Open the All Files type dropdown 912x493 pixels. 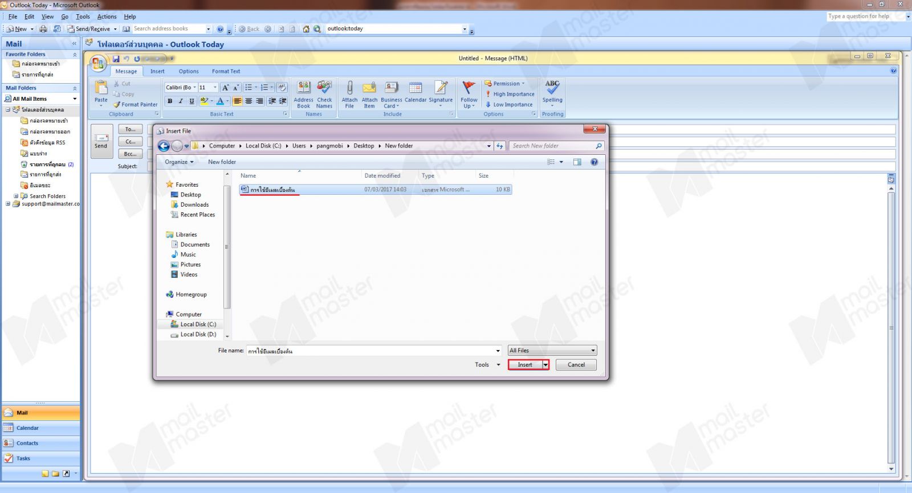coord(552,351)
